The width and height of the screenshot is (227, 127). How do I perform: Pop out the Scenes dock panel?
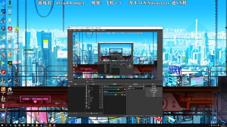[84, 84]
